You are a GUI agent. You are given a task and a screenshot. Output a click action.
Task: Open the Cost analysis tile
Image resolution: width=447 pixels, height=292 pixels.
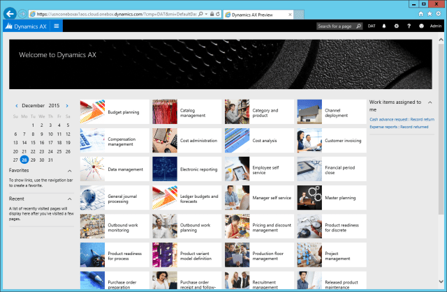tap(259, 141)
